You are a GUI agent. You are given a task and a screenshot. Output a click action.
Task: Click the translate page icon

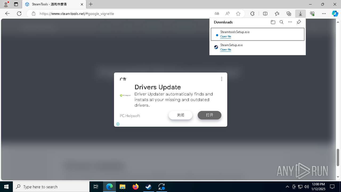[x=217, y=14]
